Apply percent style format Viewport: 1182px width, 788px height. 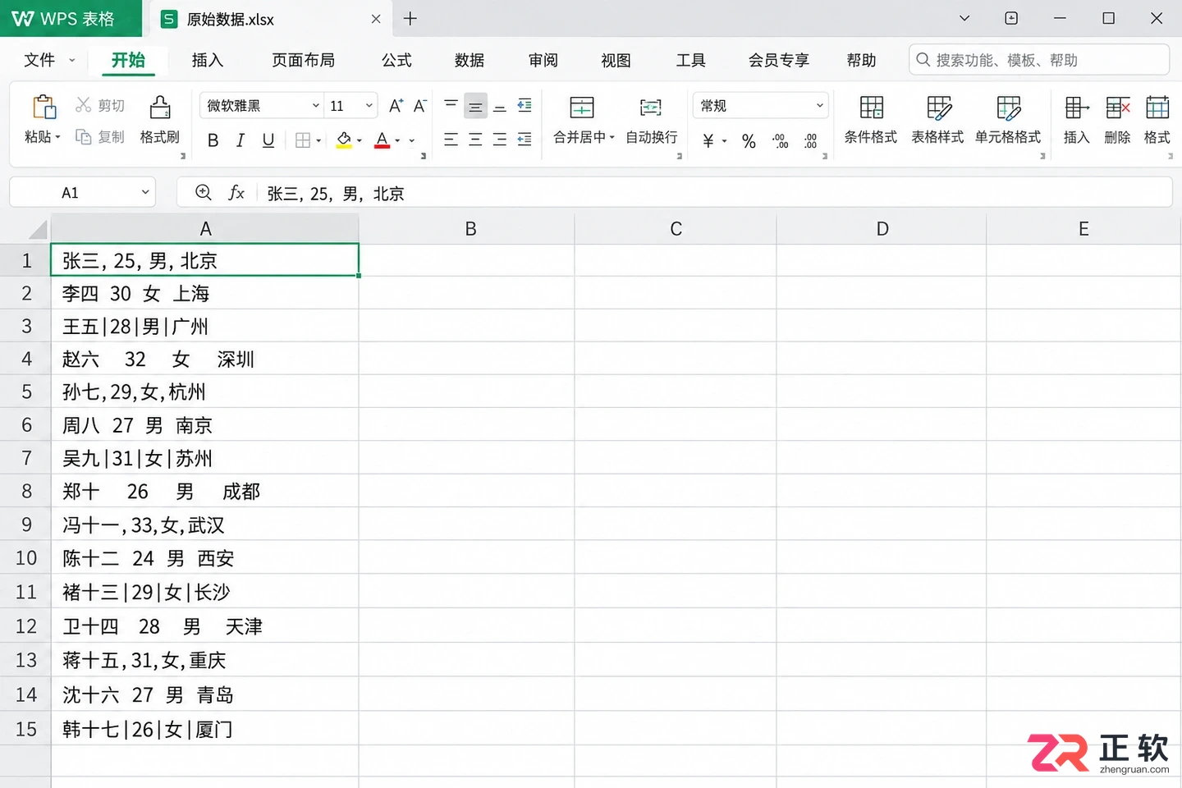[x=749, y=141]
